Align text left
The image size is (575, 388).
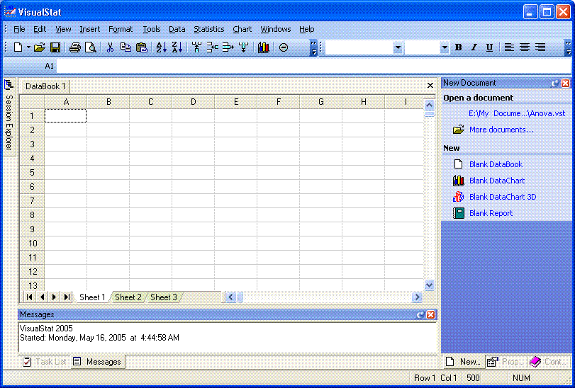coord(509,47)
